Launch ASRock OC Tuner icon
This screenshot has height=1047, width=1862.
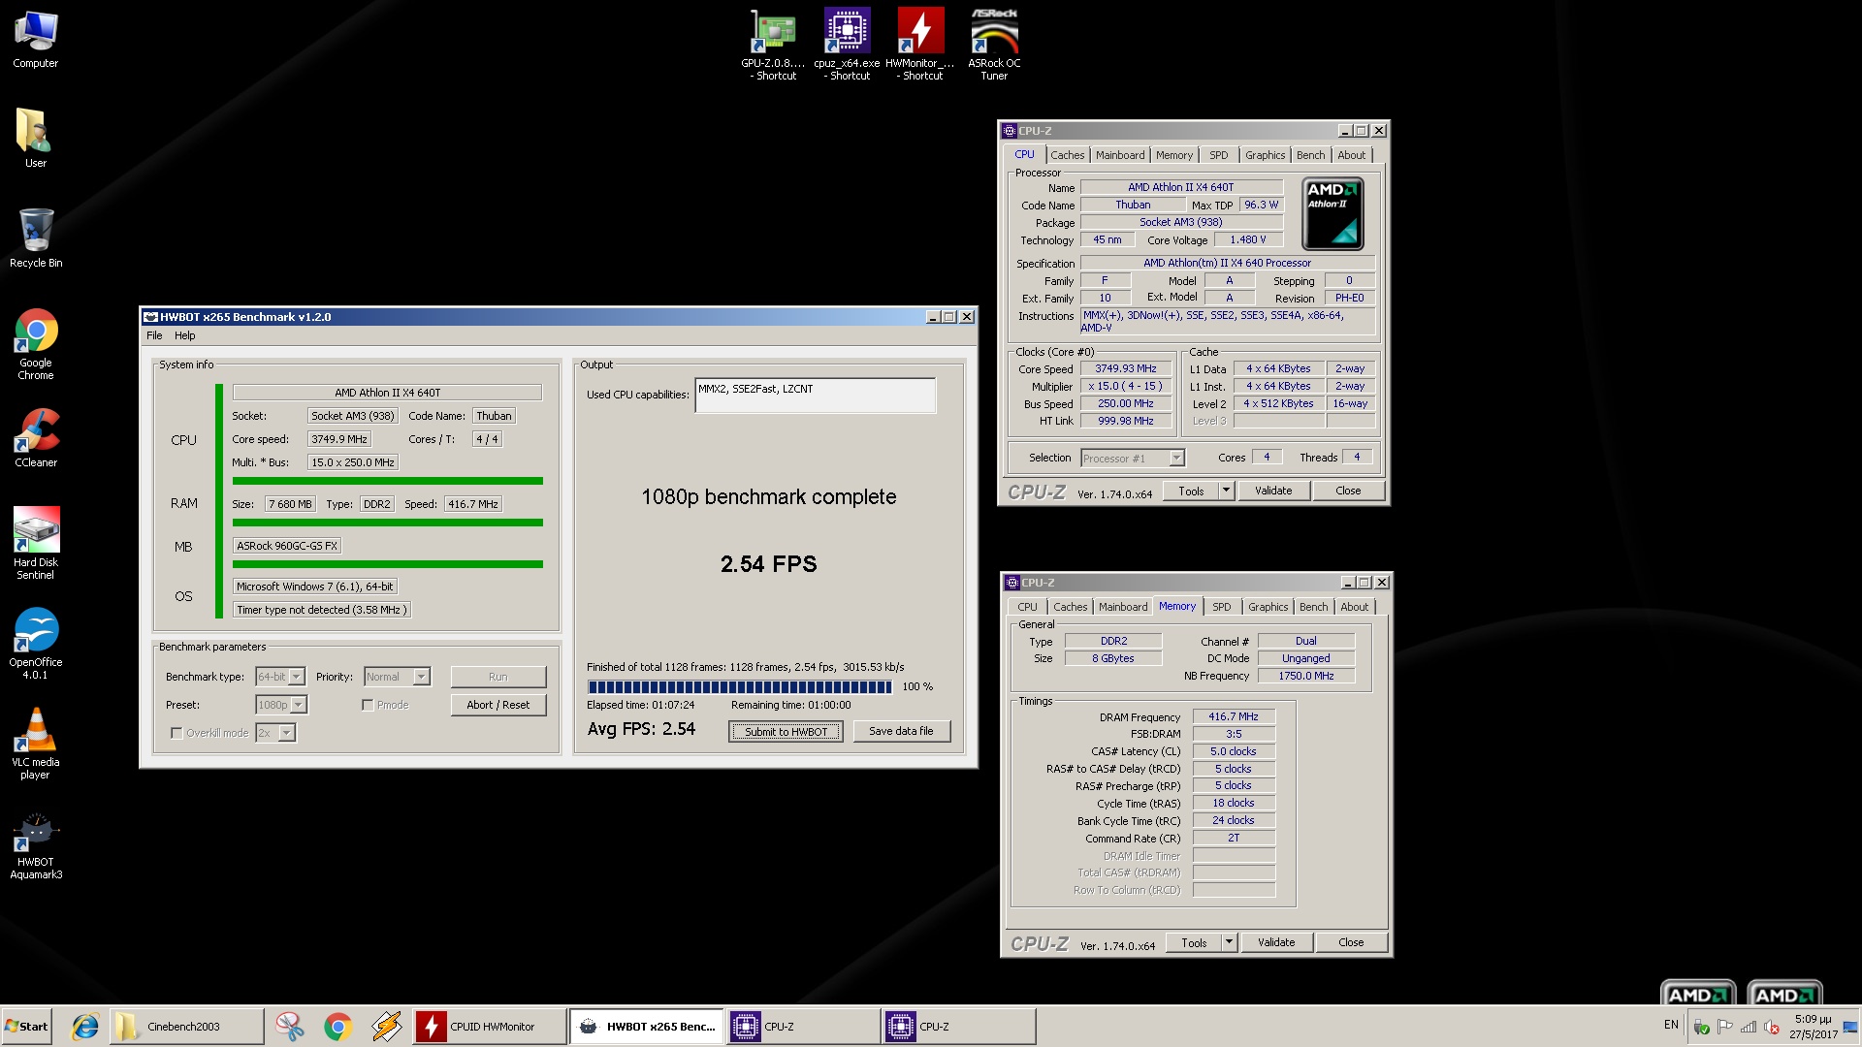tap(994, 45)
